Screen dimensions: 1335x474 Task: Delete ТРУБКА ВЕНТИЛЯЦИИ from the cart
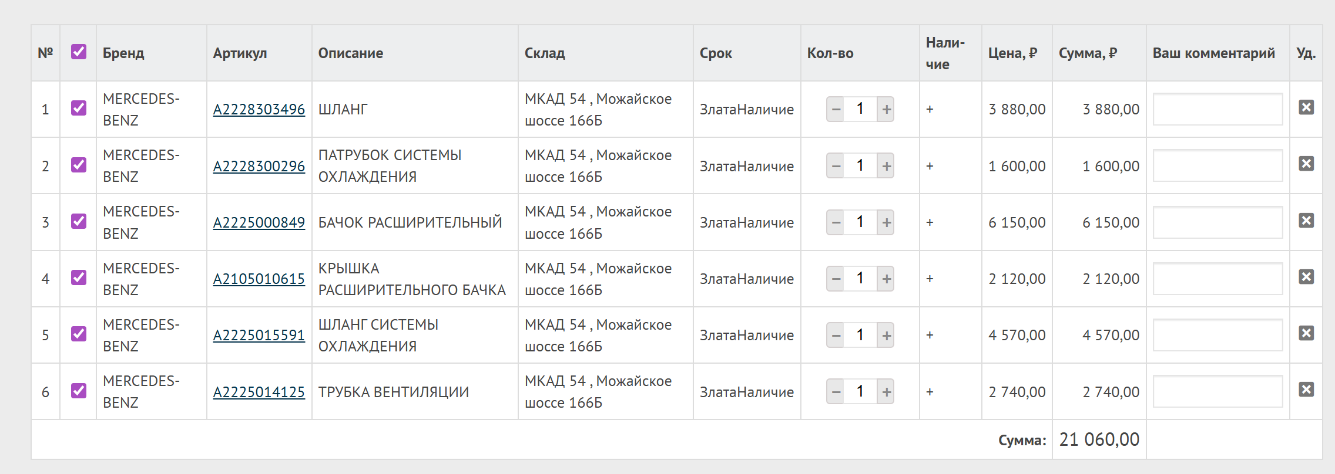click(x=1306, y=390)
